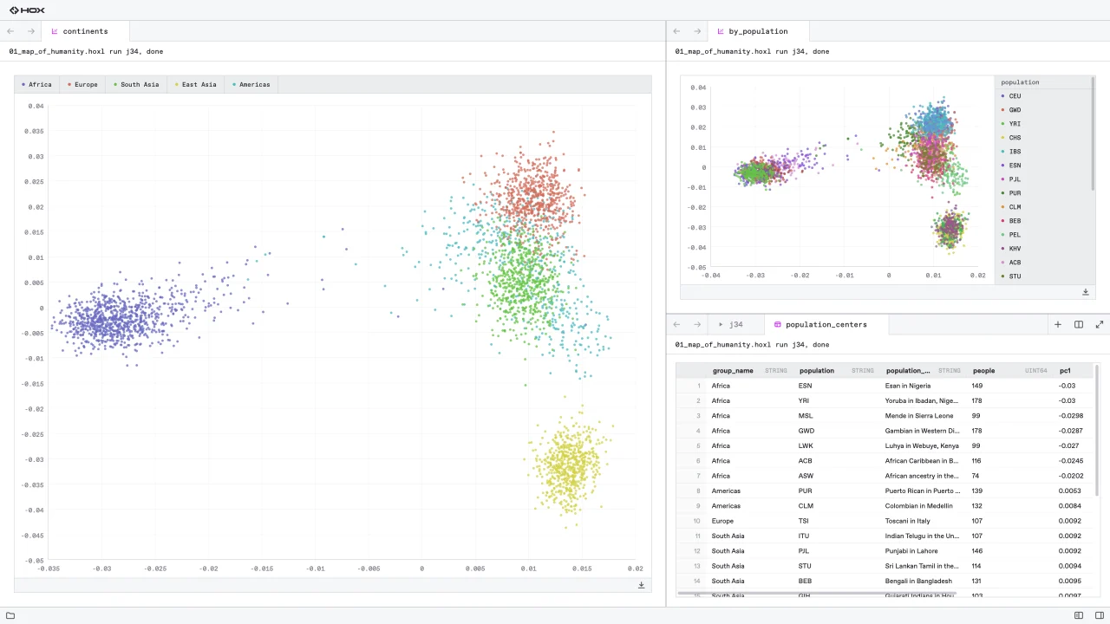
Task: Click the 'Bengali in Bangladesh' cell
Action: [924, 581]
